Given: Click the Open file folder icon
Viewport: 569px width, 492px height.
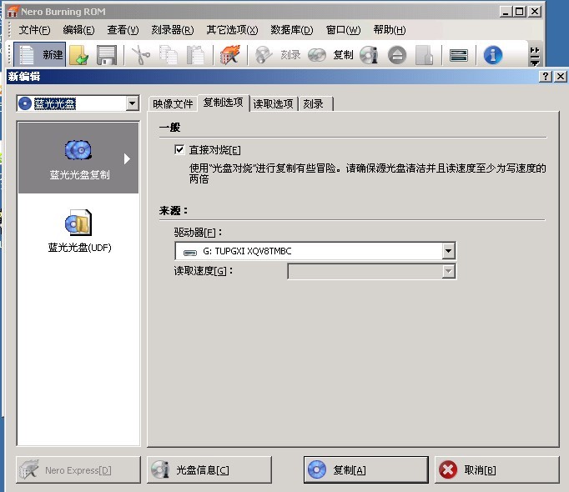Looking at the screenshot, I should pos(79,55).
